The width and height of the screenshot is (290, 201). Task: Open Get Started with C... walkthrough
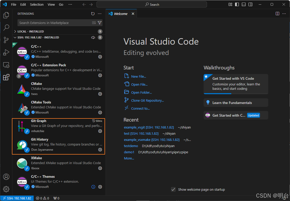236,115
